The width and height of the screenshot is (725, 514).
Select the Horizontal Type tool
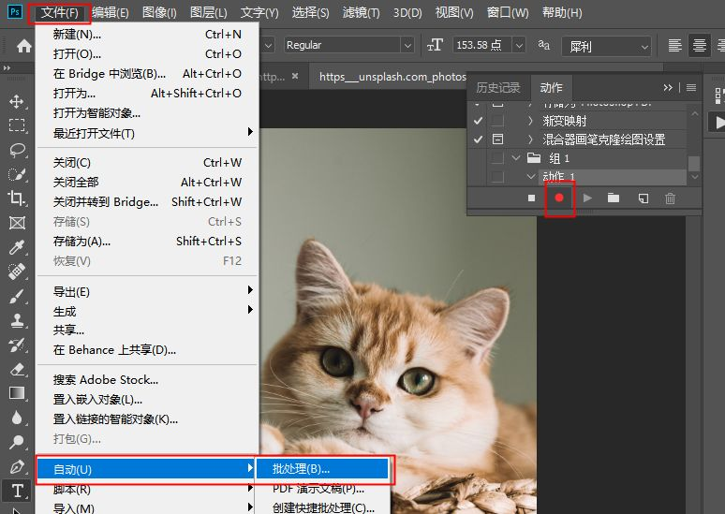tap(18, 491)
